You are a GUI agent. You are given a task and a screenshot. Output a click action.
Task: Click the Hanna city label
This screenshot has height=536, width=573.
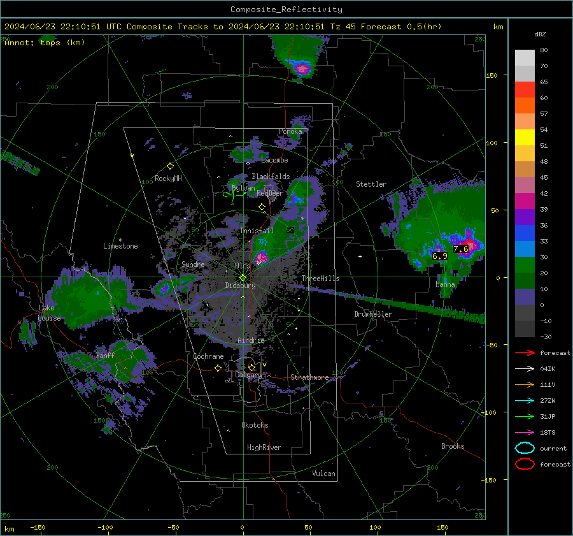click(x=445, y=284)
